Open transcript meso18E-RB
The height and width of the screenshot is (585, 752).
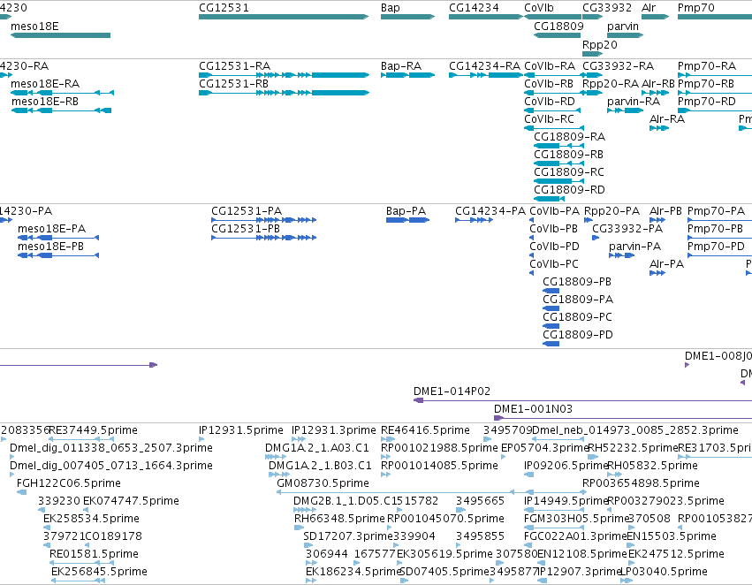[x=44, y=102]
